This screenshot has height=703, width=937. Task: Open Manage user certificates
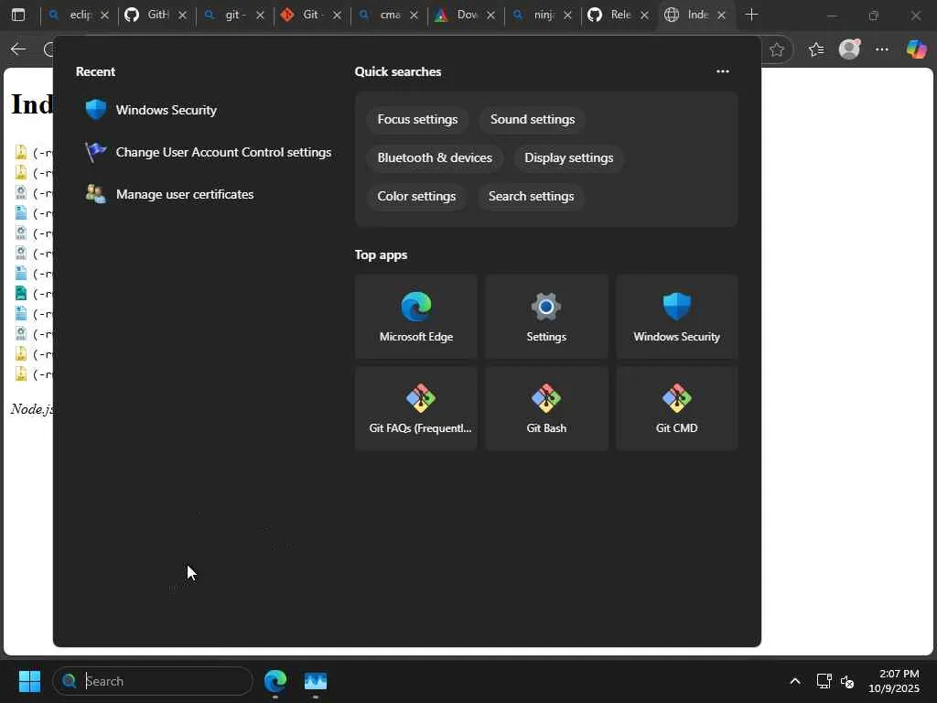click(169, 194)
